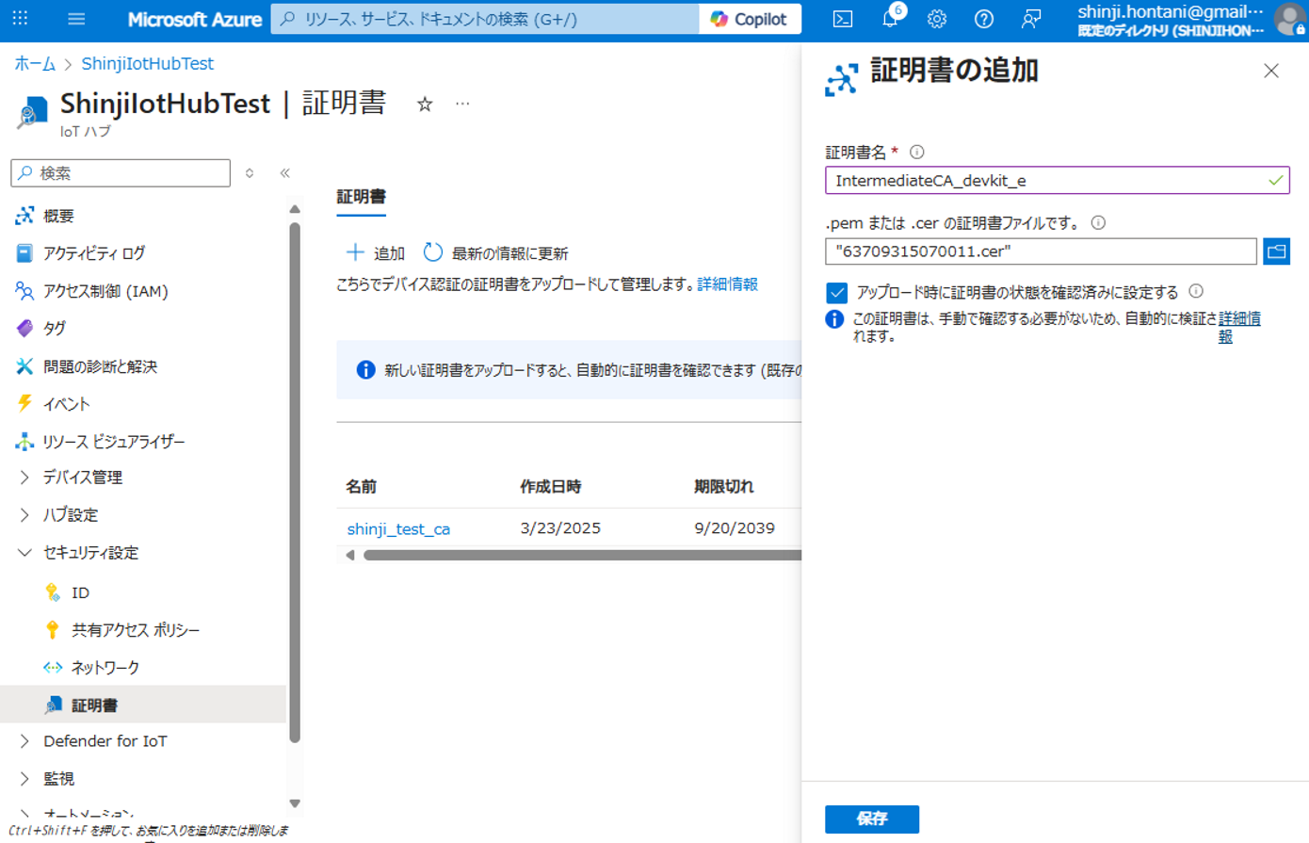
Task: Click the 追加 plus icon
Action: (x=355, y=252)
